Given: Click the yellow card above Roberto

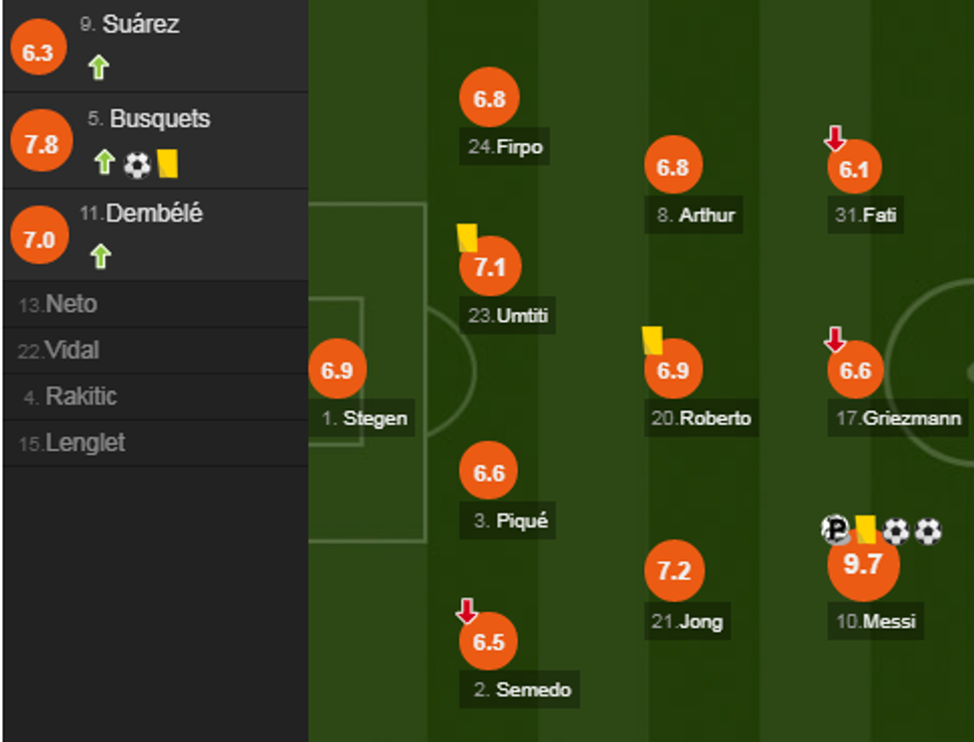Looking at the screenshot, I should click(x=652, y=340).
